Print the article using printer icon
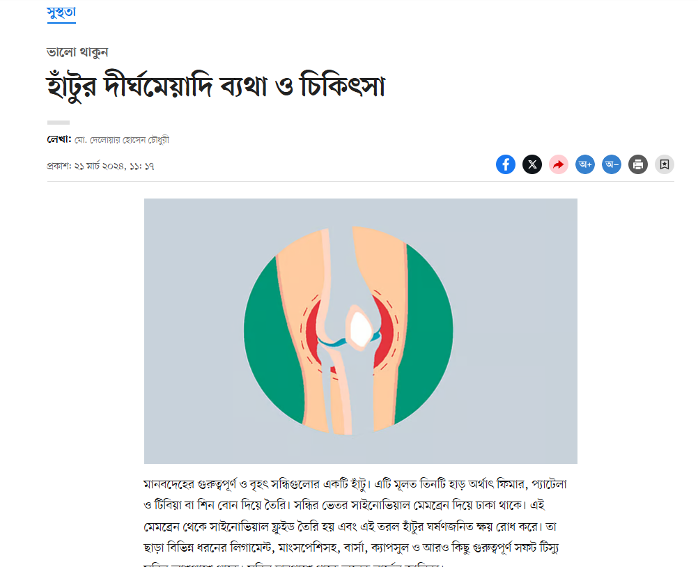Viewport: 698px width, 567px height. point(638,164)
